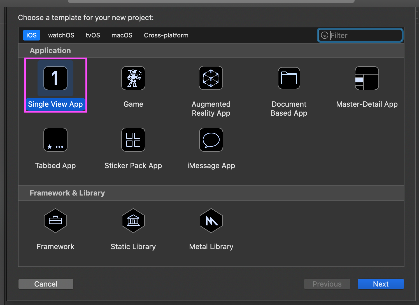Select the Framework toolbox icon
The image size is (419, 305).
tap(55, 221)
